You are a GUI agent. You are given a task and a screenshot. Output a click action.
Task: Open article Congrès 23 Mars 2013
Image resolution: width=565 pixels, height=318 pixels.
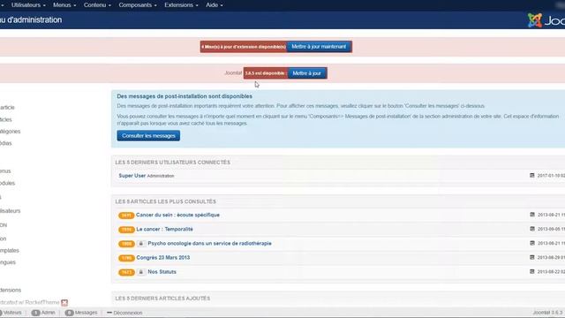pos(162,257)
